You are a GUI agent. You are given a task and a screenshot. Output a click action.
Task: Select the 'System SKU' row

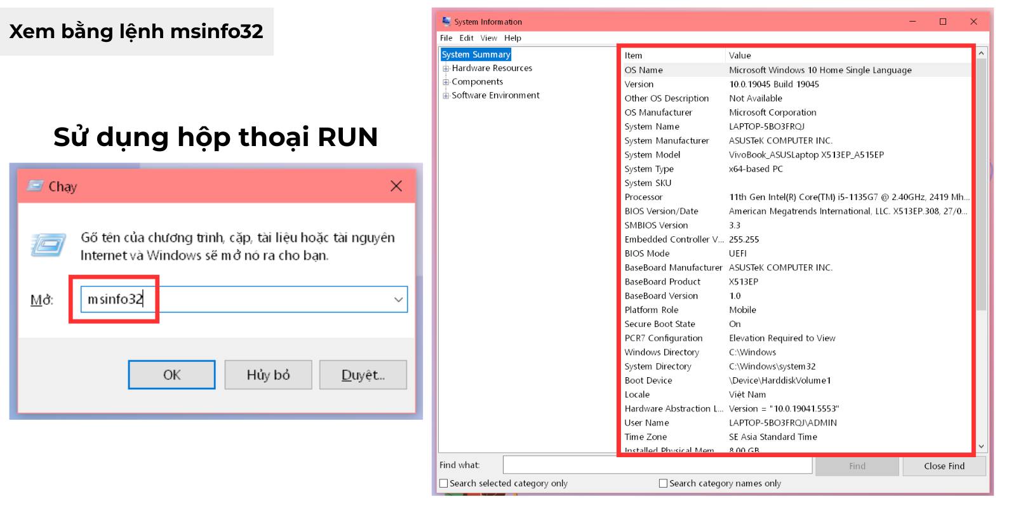796,183
